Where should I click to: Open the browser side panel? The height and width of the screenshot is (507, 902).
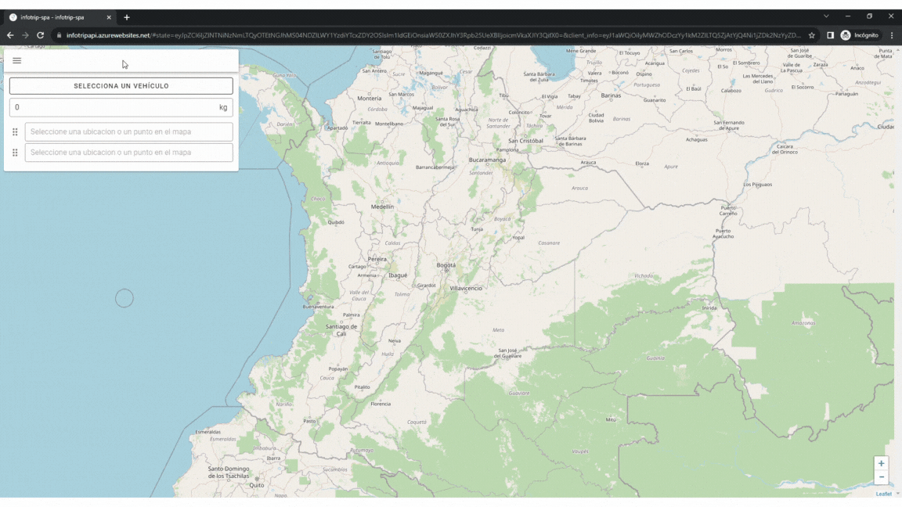click(x=830, y=35)
